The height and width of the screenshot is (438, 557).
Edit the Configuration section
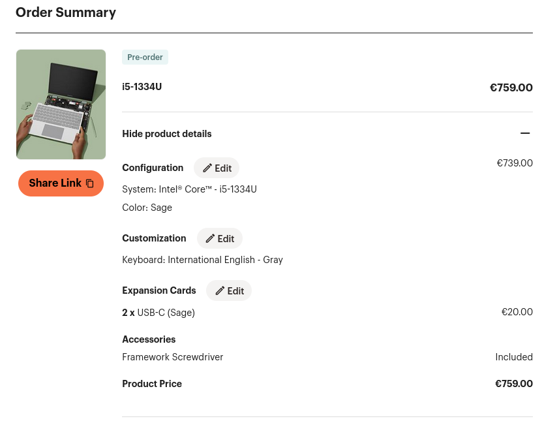[x=217, y=168]
